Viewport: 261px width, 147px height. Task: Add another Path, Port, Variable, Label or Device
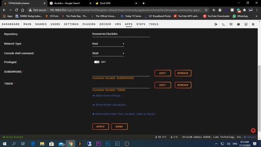pos(124,114)
